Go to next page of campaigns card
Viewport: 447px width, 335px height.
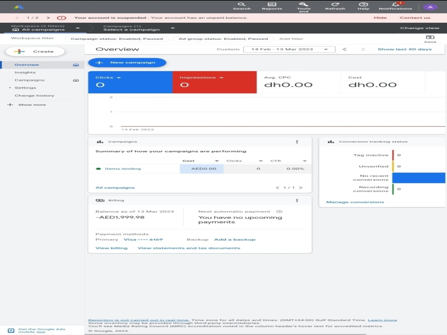(300, 188)
